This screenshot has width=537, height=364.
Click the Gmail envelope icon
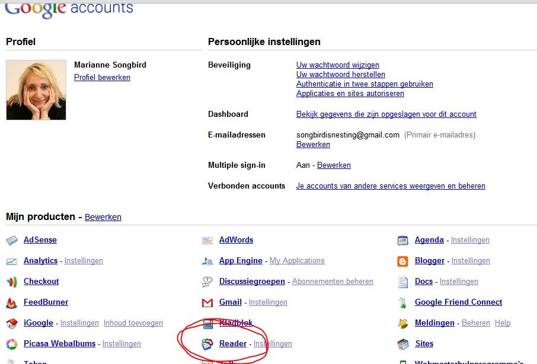[207, 303]
